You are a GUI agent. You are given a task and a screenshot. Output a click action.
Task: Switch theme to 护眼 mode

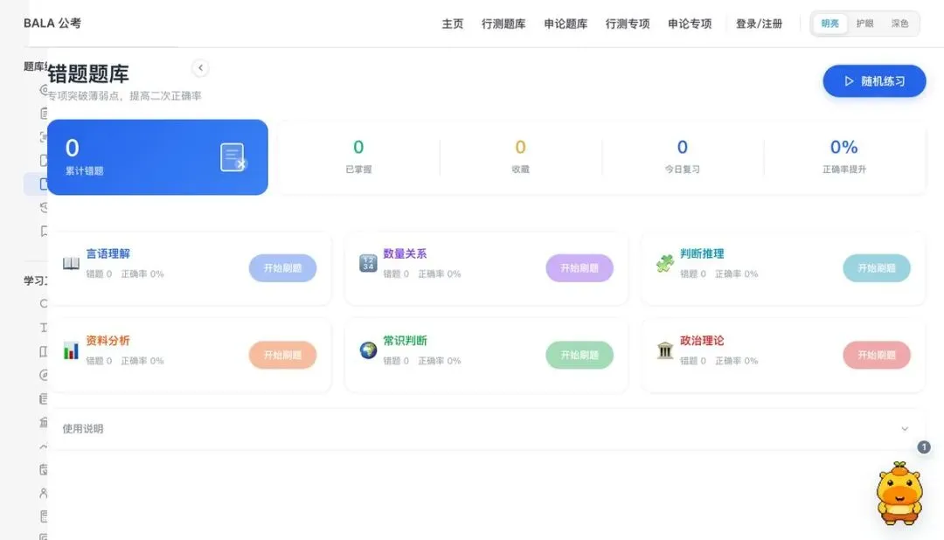[x=864, y=24]
